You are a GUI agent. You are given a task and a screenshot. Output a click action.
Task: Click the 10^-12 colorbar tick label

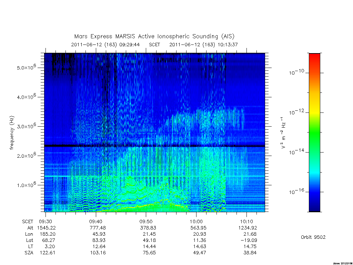pos(296,112)
